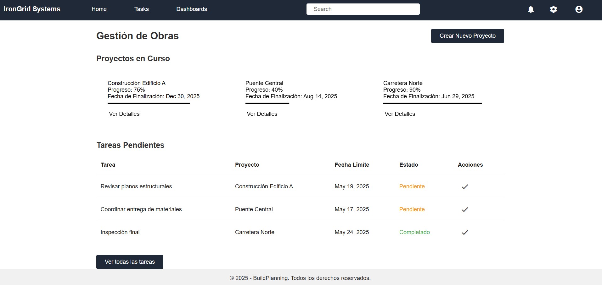Mark Revisar planos estructurales as done checkmark
Viewport: 602px width, 285px height.
tap(465, 186)
